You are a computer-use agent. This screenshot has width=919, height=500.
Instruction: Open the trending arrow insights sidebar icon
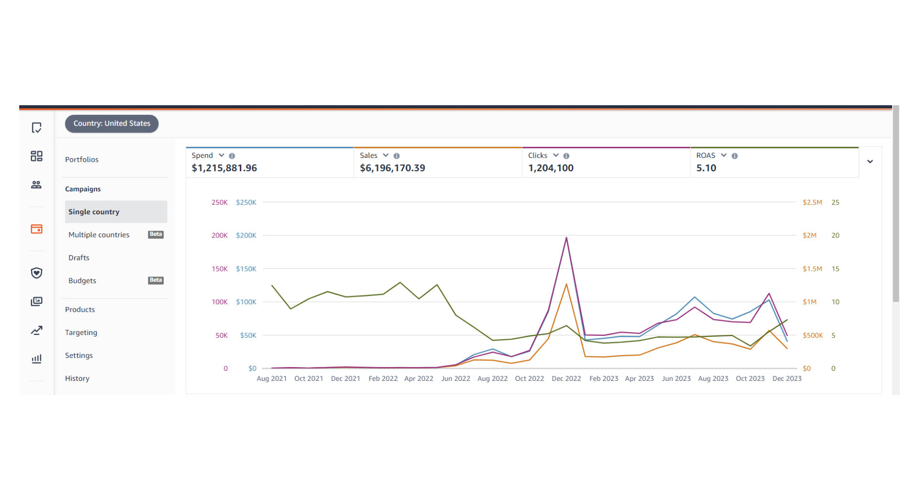(x=36, y=330)
